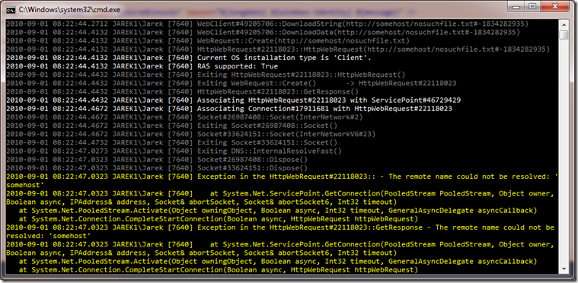The width and height of the screenshot is (578, 283).
Task: Click the C:\Windows\system32\cmd.exe title text
Action: tap(69, 11)
